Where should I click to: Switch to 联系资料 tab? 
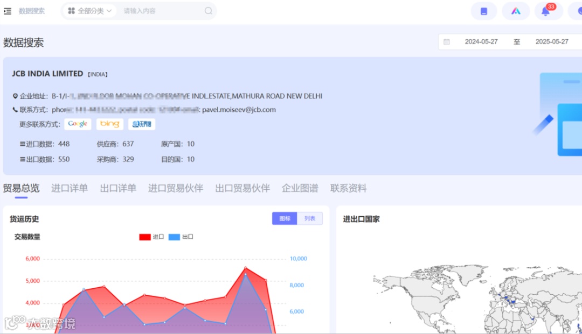(x=348, y=188)
